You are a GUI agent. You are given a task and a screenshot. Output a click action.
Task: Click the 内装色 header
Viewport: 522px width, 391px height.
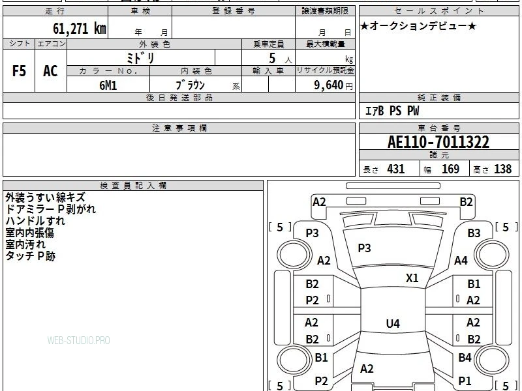(196, 71)
